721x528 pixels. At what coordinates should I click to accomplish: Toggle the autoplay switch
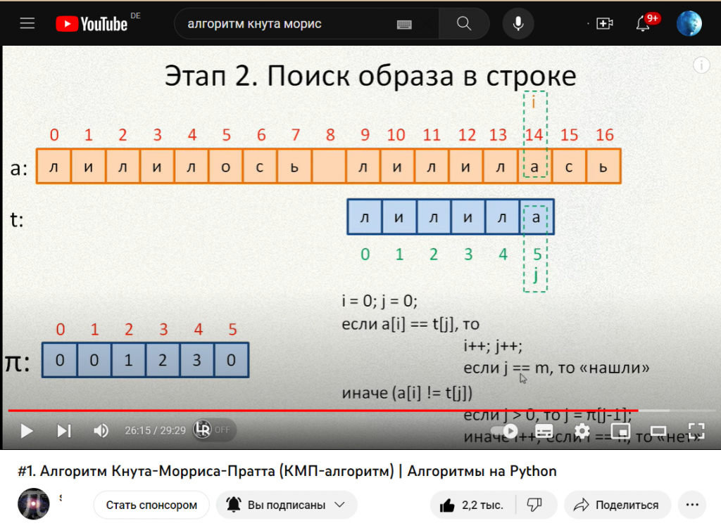coord(504,431)
